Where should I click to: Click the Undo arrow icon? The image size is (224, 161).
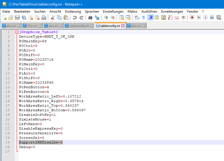point(75,18)
